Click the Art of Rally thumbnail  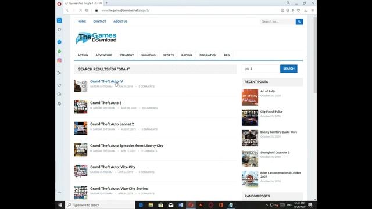[250, 98]
